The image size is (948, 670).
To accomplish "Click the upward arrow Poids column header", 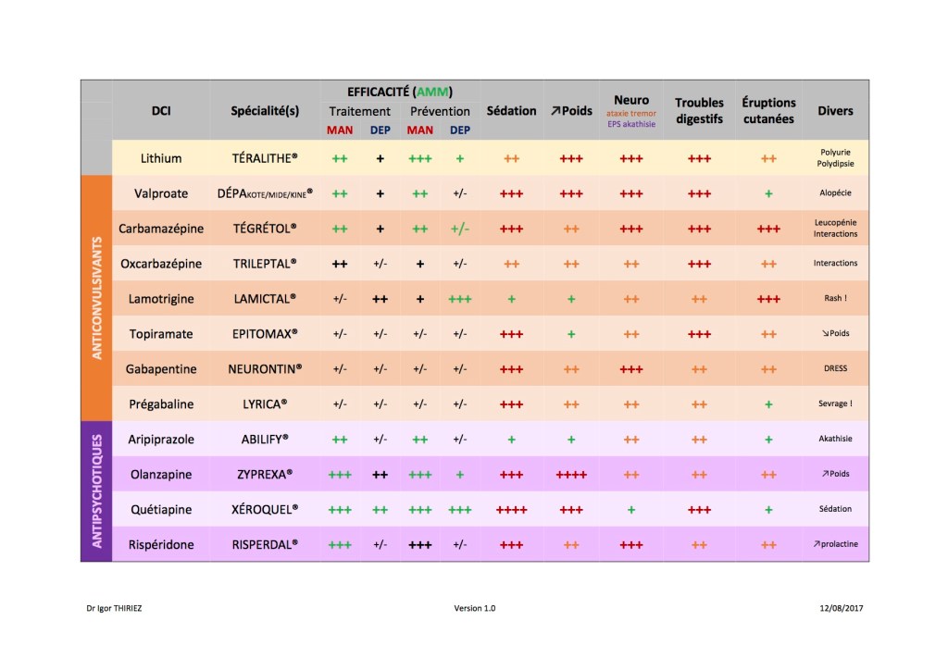I will [x=571, y=111].
